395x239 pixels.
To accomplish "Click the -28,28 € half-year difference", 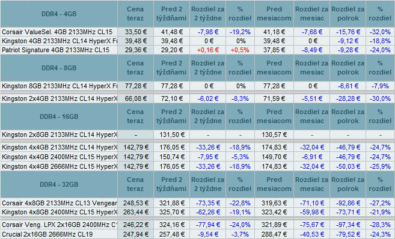I will pos(348,98).
